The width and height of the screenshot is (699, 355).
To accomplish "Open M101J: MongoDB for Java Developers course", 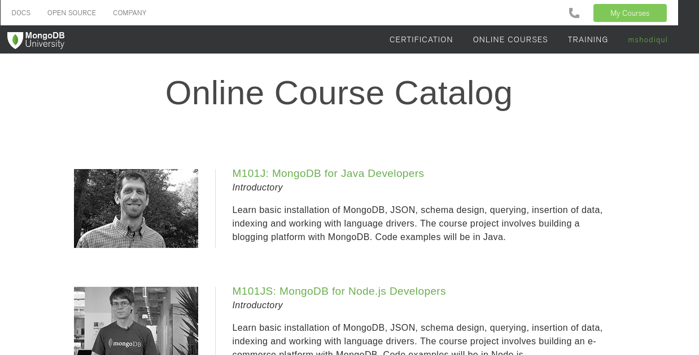I will 328,174.
